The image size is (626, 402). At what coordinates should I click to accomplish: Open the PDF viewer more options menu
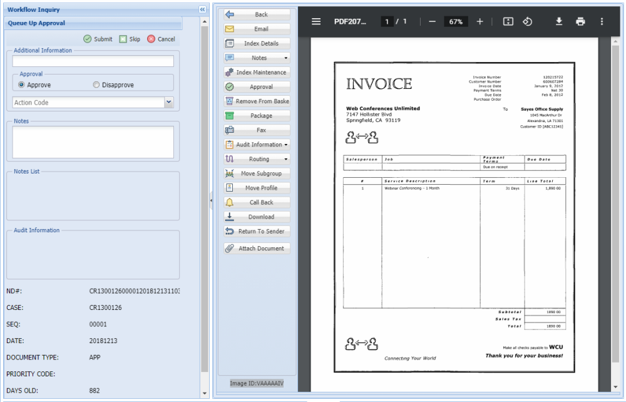(602, 21)
